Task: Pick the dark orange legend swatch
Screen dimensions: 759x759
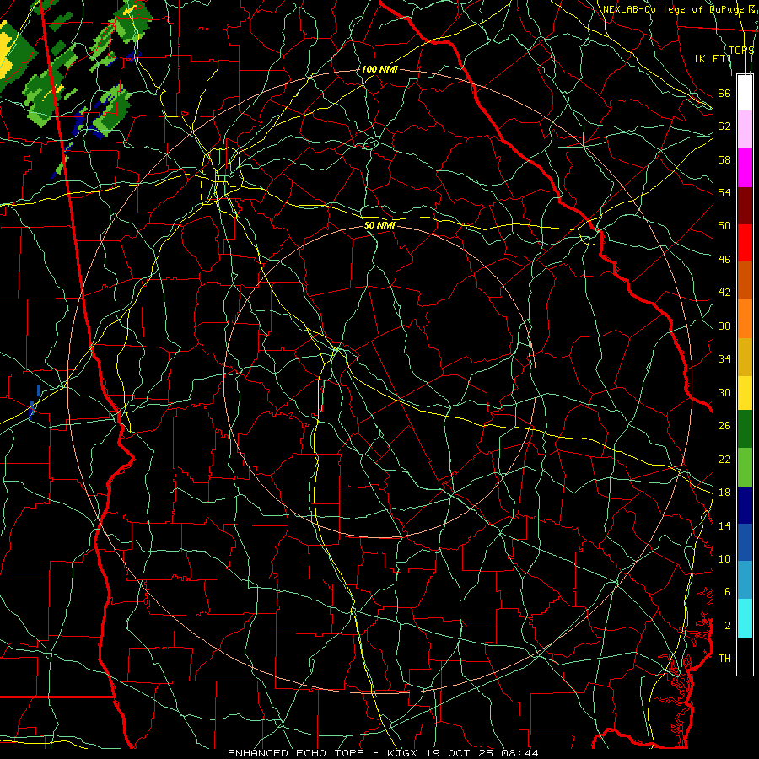Action: 745,280
